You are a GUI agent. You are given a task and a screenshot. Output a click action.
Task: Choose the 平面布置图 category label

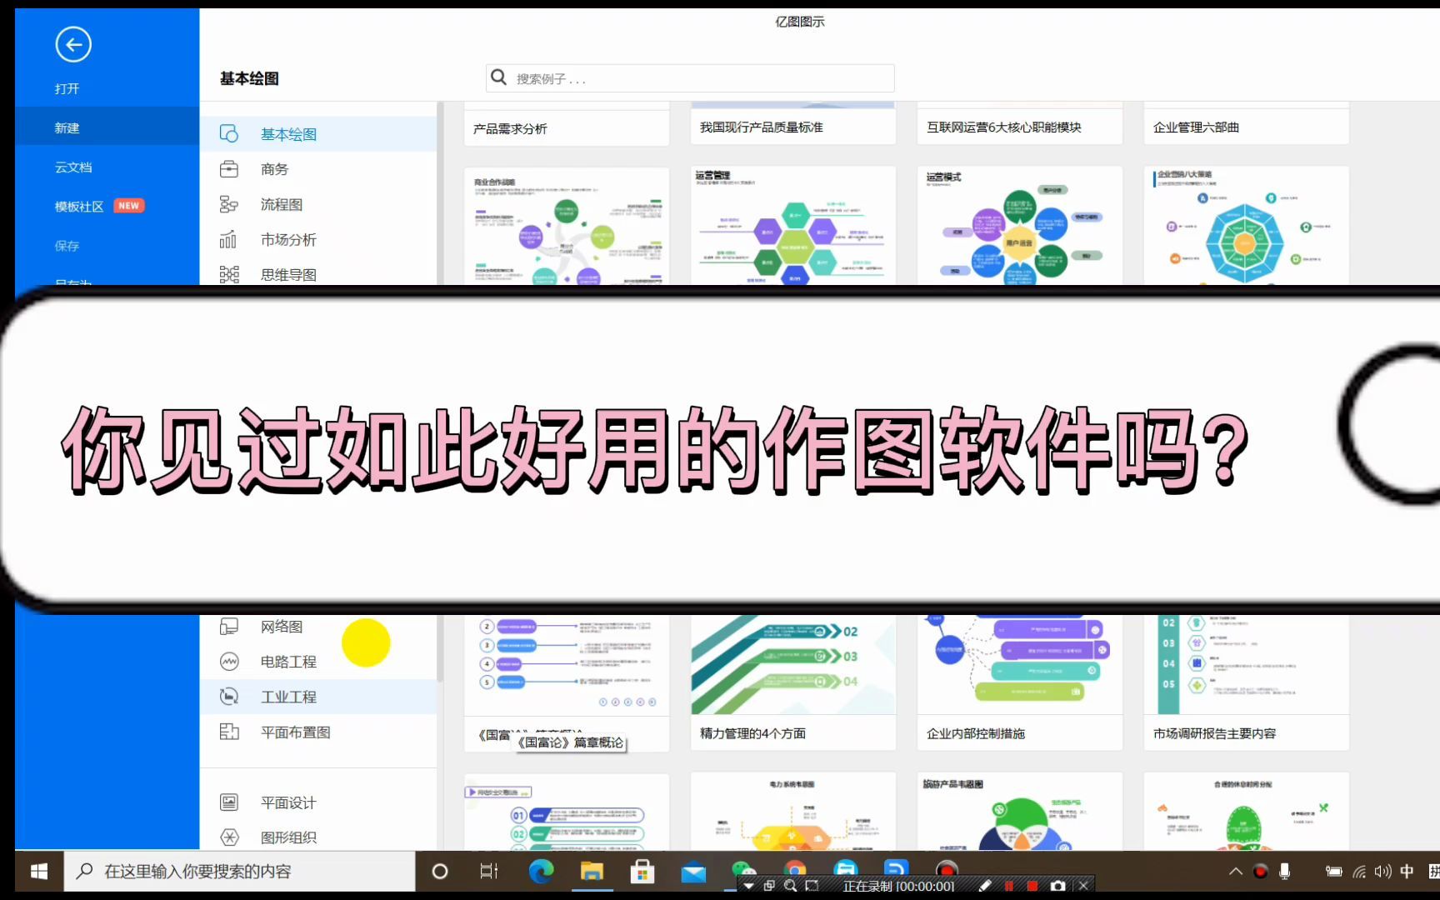tap(296, 732)
